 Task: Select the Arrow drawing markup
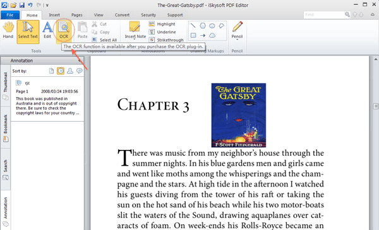pyautogui.click(x=203, y=35)
